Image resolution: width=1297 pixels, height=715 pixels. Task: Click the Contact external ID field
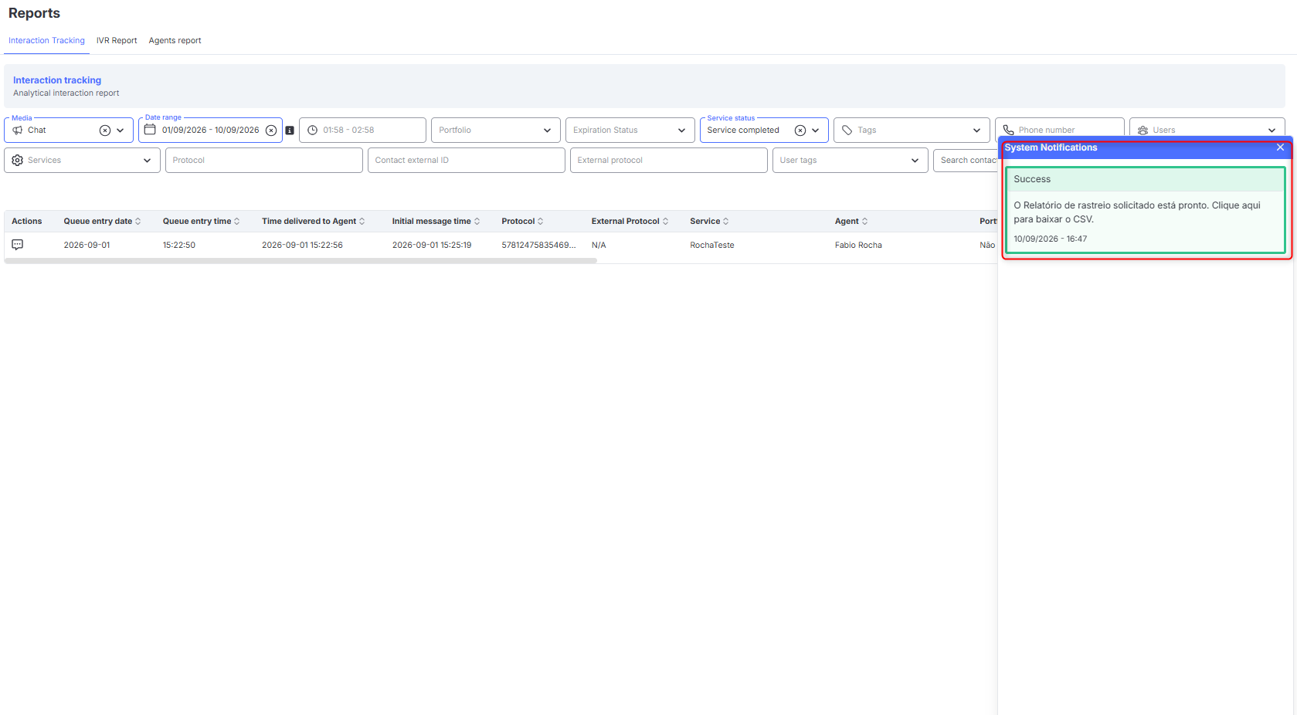(467, 161)
